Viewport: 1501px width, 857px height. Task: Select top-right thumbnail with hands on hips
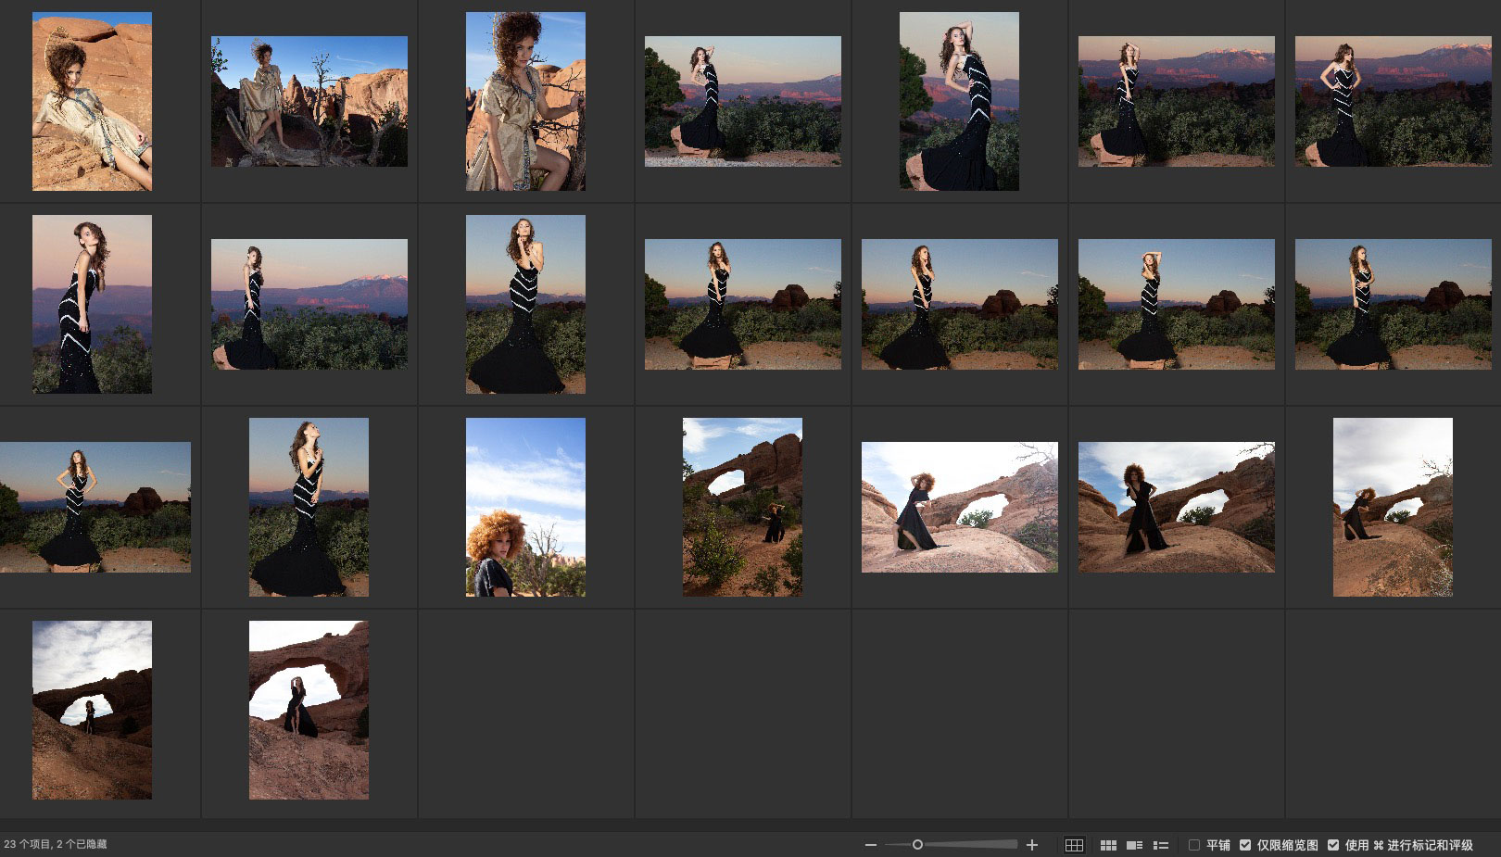pos(1393,101)
